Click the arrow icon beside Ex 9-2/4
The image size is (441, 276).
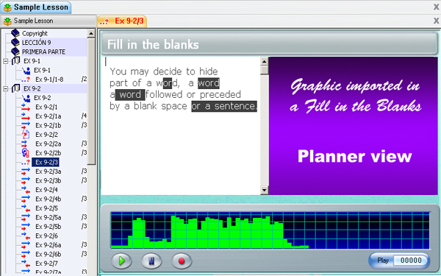(26, 190)
